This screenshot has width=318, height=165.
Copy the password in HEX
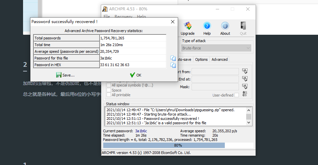[x=173, y=65]
